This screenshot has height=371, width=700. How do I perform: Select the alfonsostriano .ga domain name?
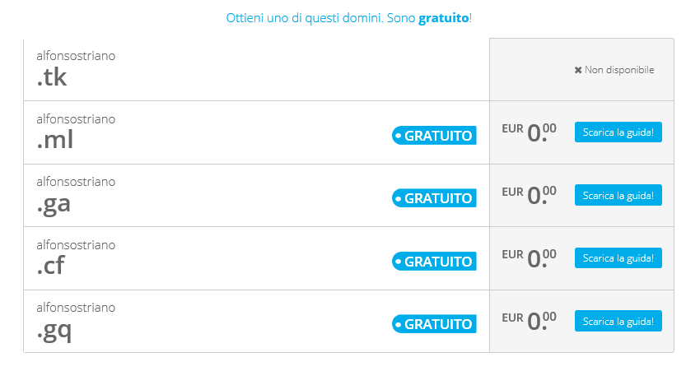76,196
